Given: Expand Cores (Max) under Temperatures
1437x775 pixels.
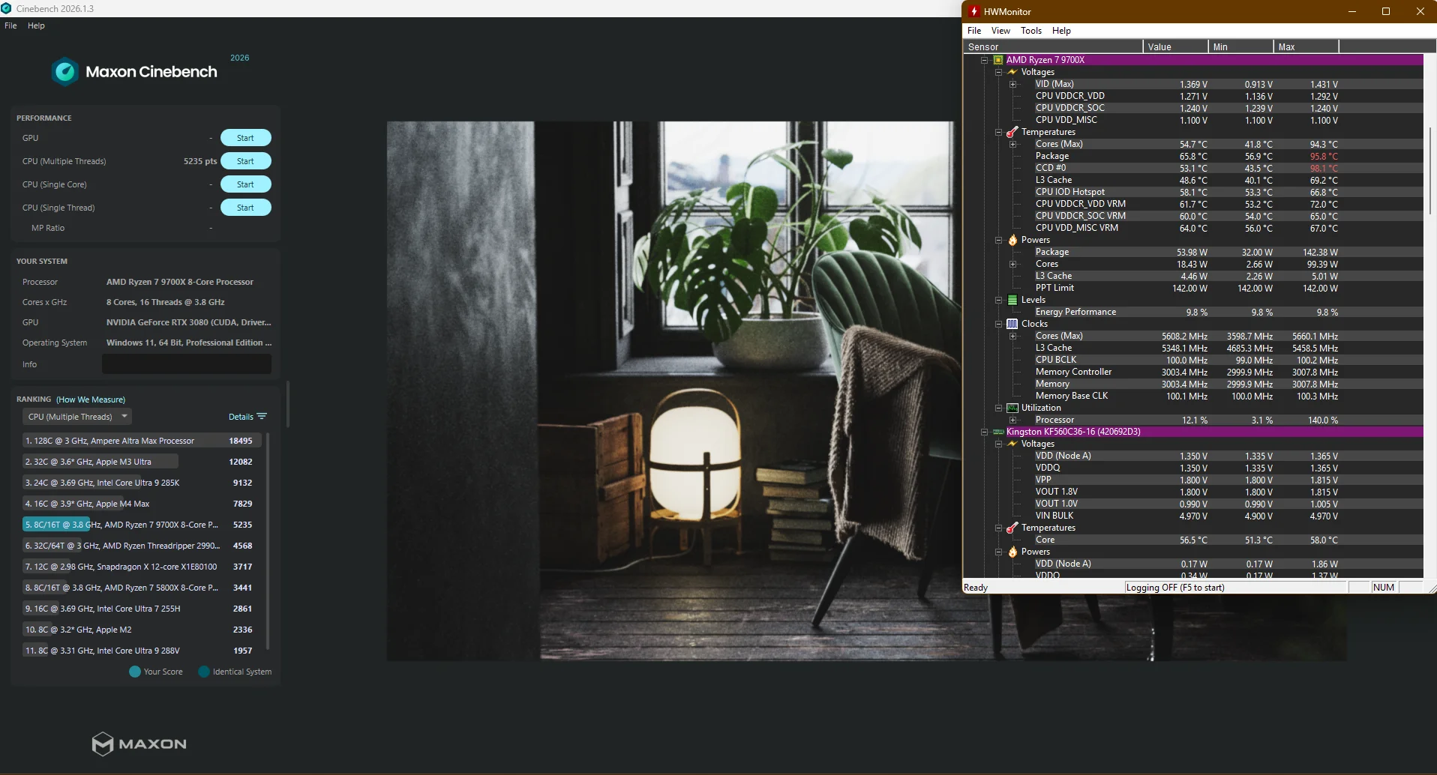Looking at the screenshot, I should click(1012, 144).
